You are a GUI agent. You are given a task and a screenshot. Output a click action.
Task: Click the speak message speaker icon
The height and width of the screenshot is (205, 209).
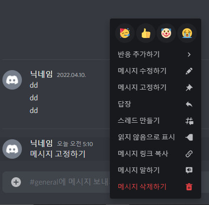tap(189, 170)
